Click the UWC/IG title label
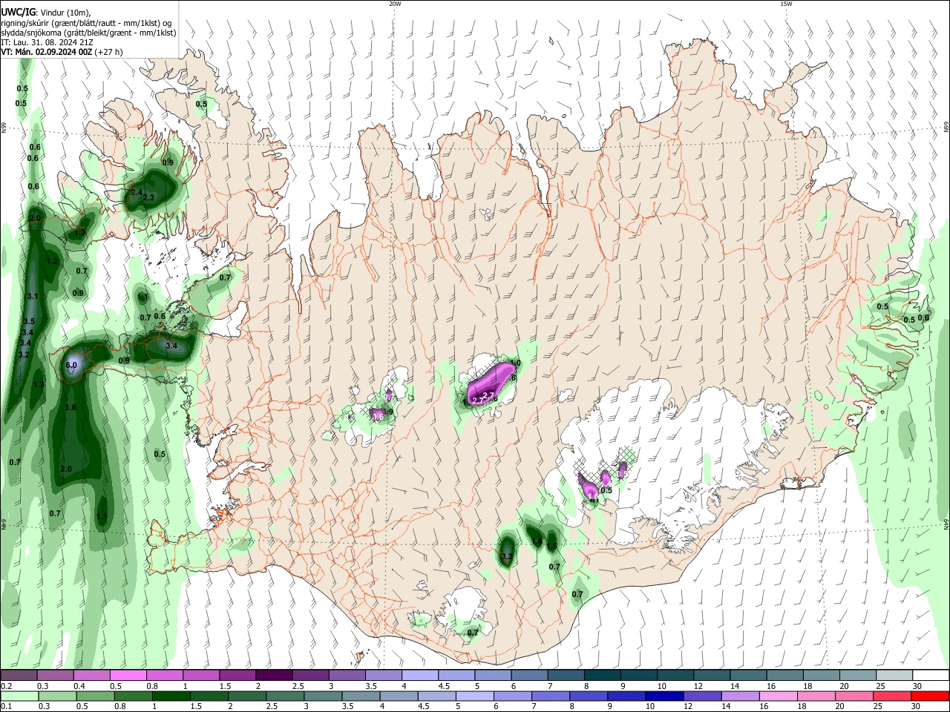Viewport: 950px width, 712px height. pos(18,12)
